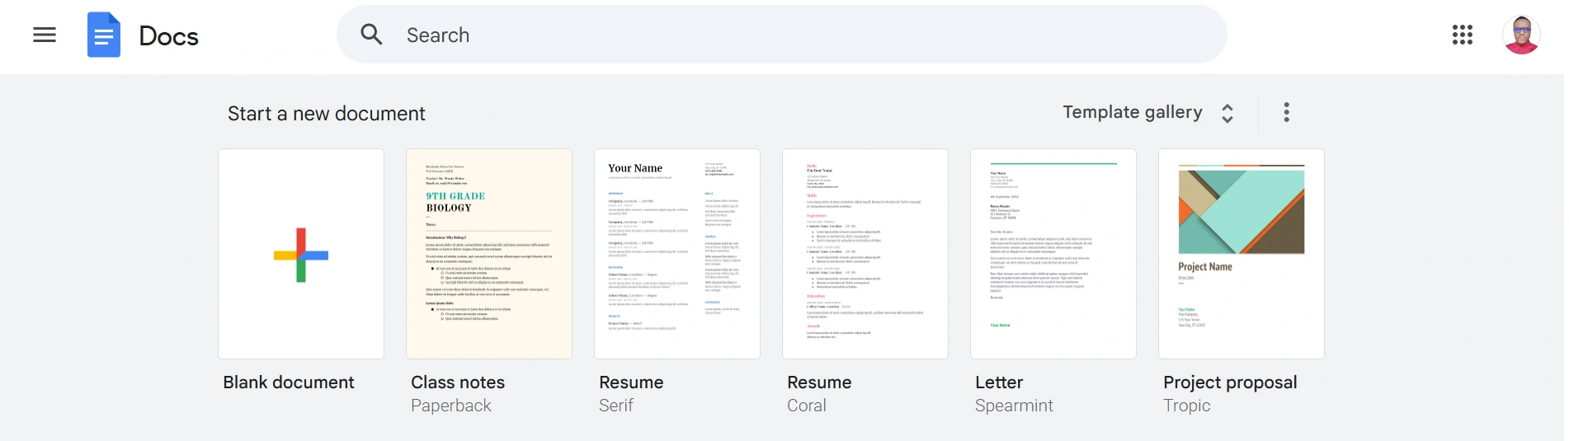
Task: Click the Start a new document heading
Action: click(327, 114)
